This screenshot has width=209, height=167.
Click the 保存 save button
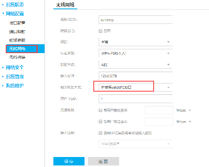(x=69, y=161)
